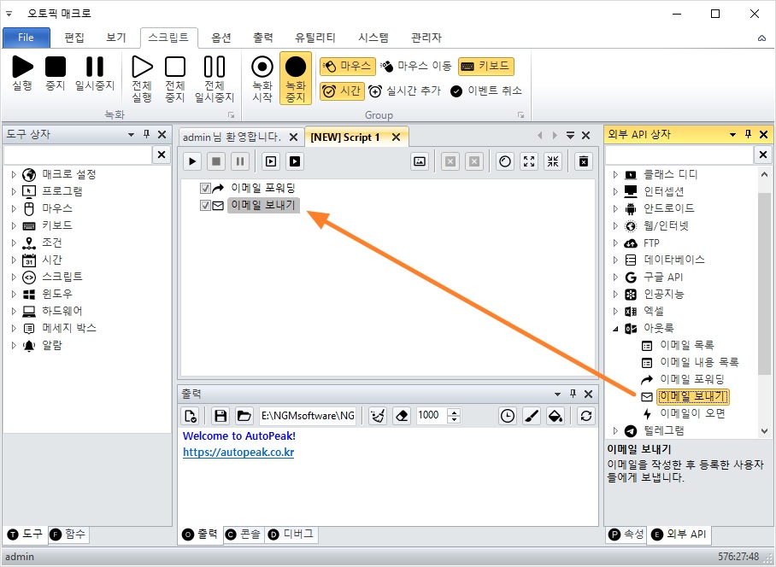Click 실시간 추가 in the ribbon

tap(404, 91)
